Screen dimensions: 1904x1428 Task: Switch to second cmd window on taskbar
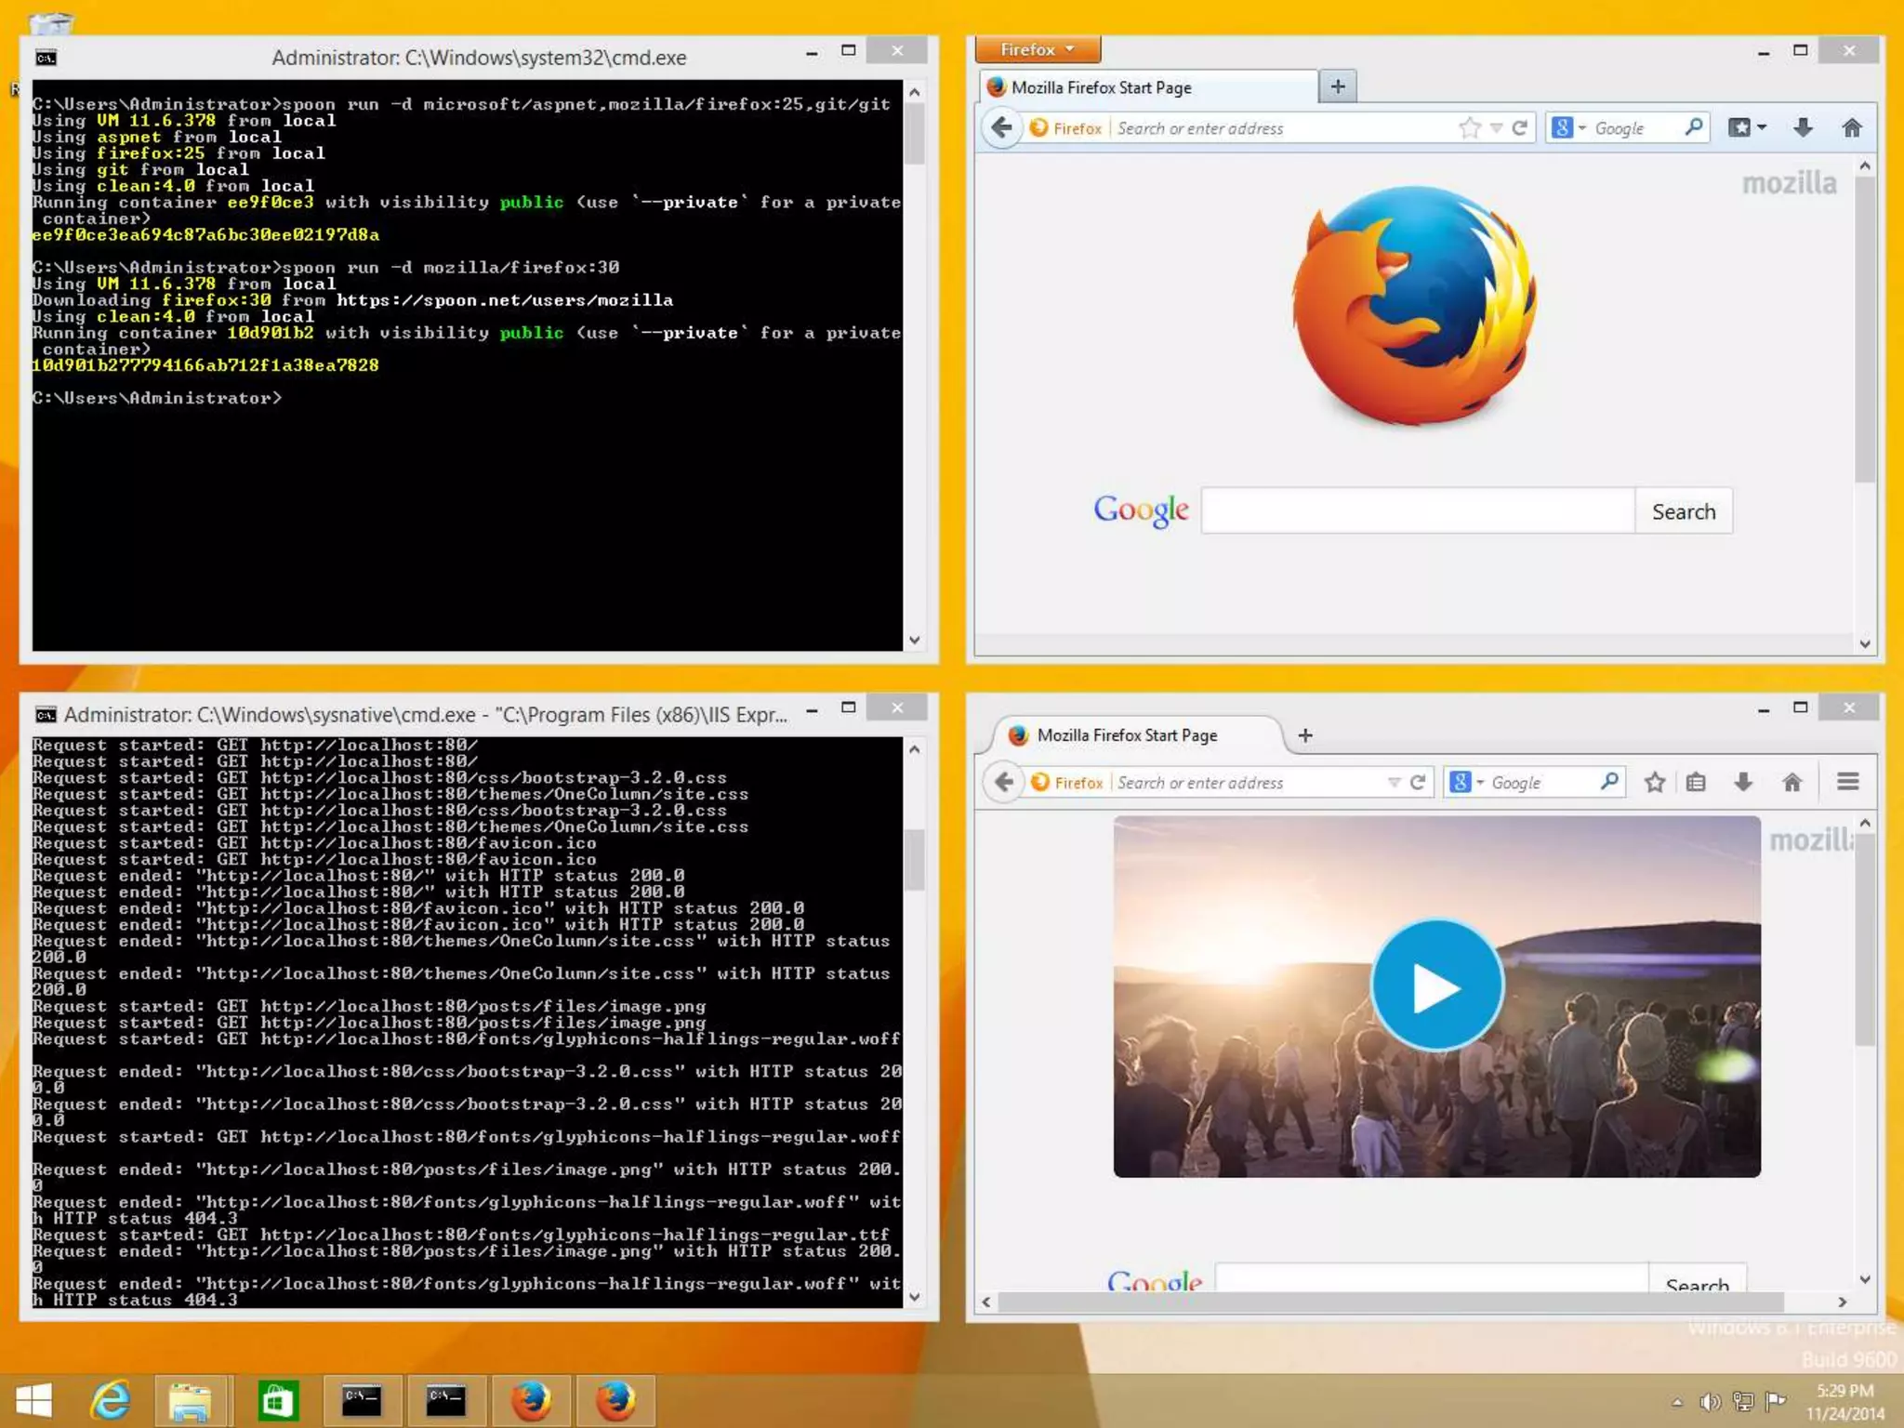tap(445, 1401)
